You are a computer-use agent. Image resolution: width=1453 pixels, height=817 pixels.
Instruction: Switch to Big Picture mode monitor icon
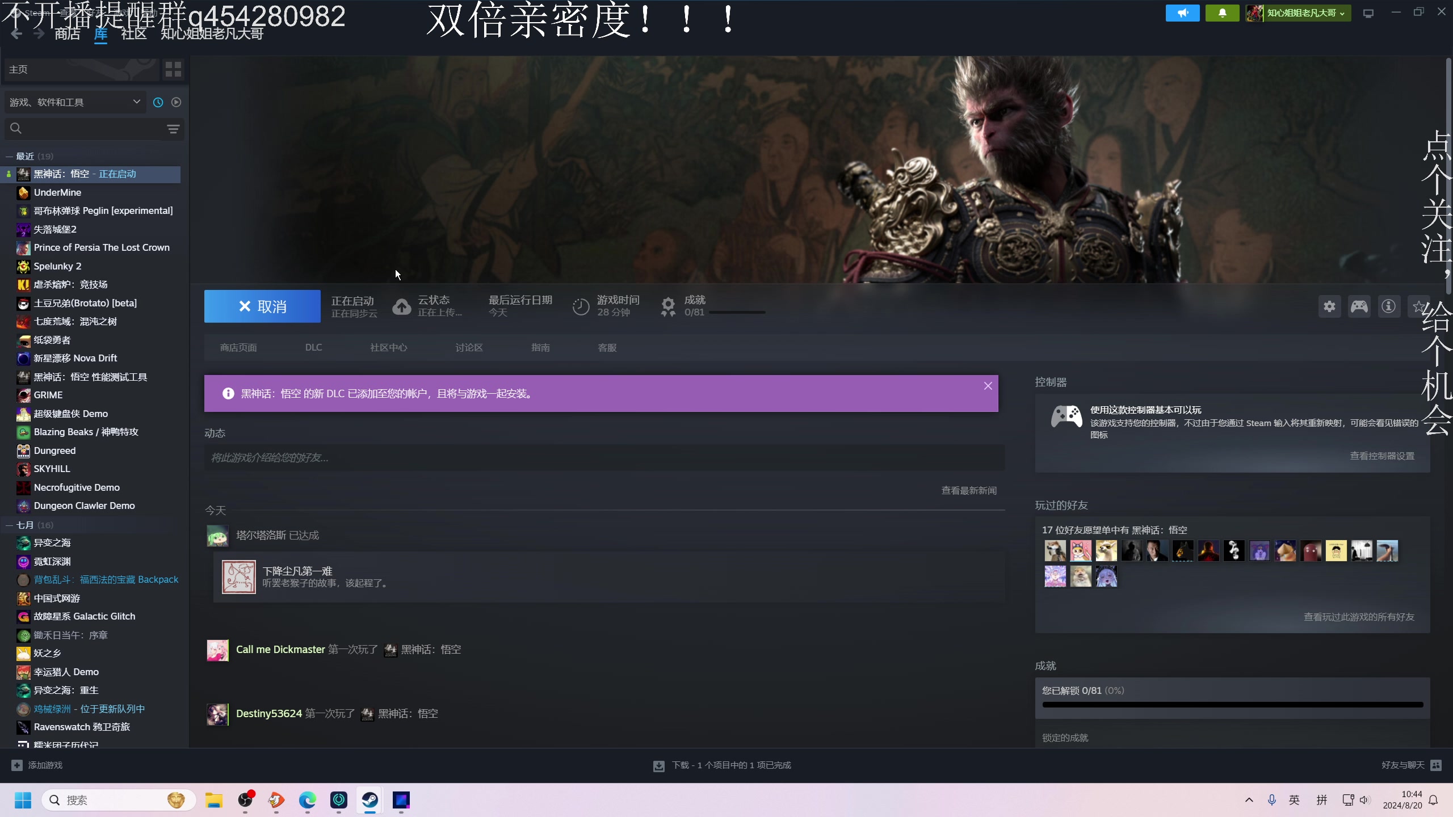1368,13
